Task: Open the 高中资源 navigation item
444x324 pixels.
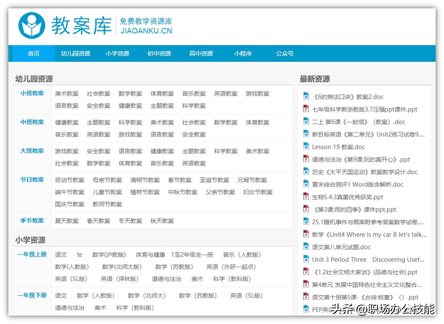Action: [201, 54]
